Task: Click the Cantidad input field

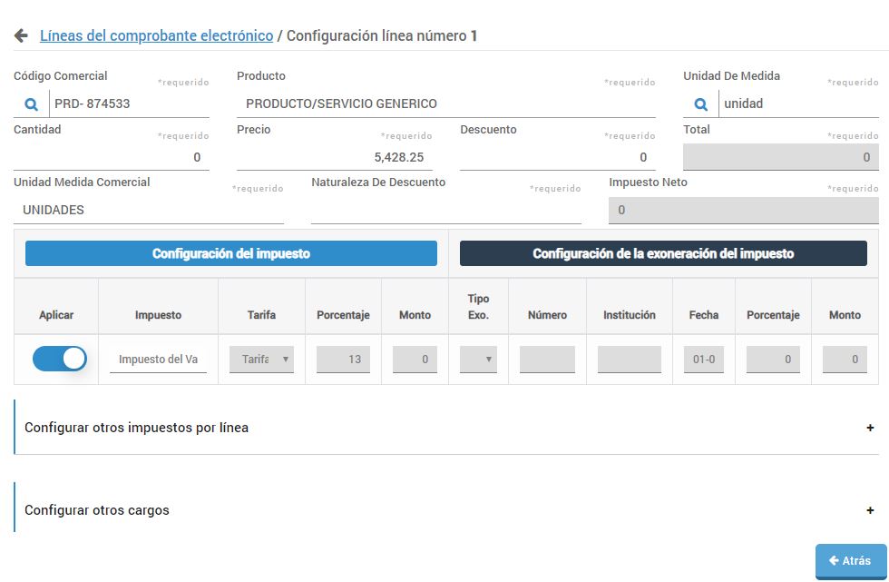Action: [109, 156]
